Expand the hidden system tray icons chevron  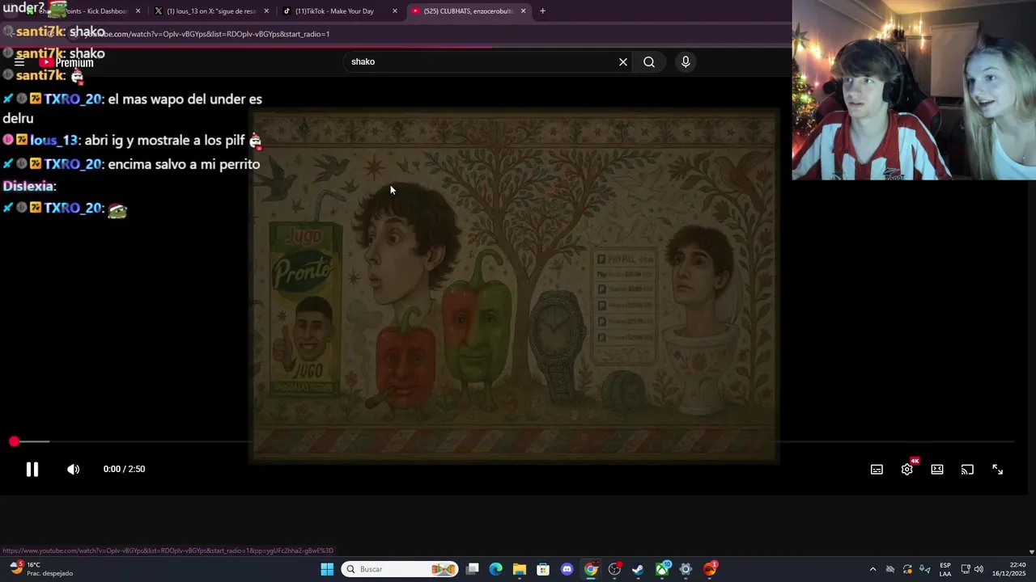tap(873, 569)
